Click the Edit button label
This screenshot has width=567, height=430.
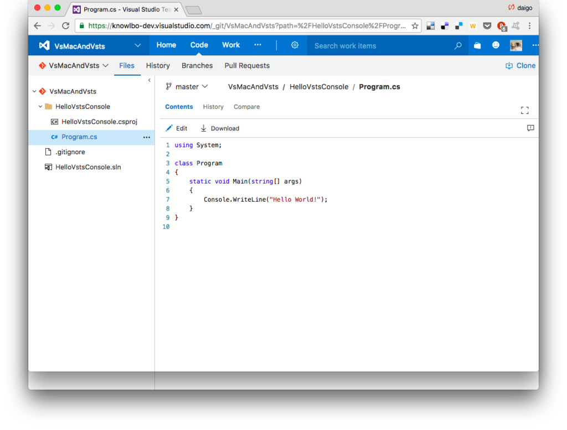182,129
